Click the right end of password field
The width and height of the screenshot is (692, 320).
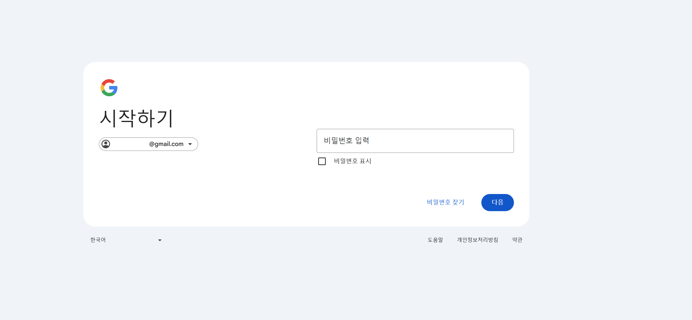coord(503,141)
